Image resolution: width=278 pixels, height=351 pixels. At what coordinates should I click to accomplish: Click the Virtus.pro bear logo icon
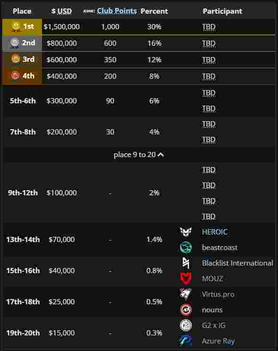(186, 294)
